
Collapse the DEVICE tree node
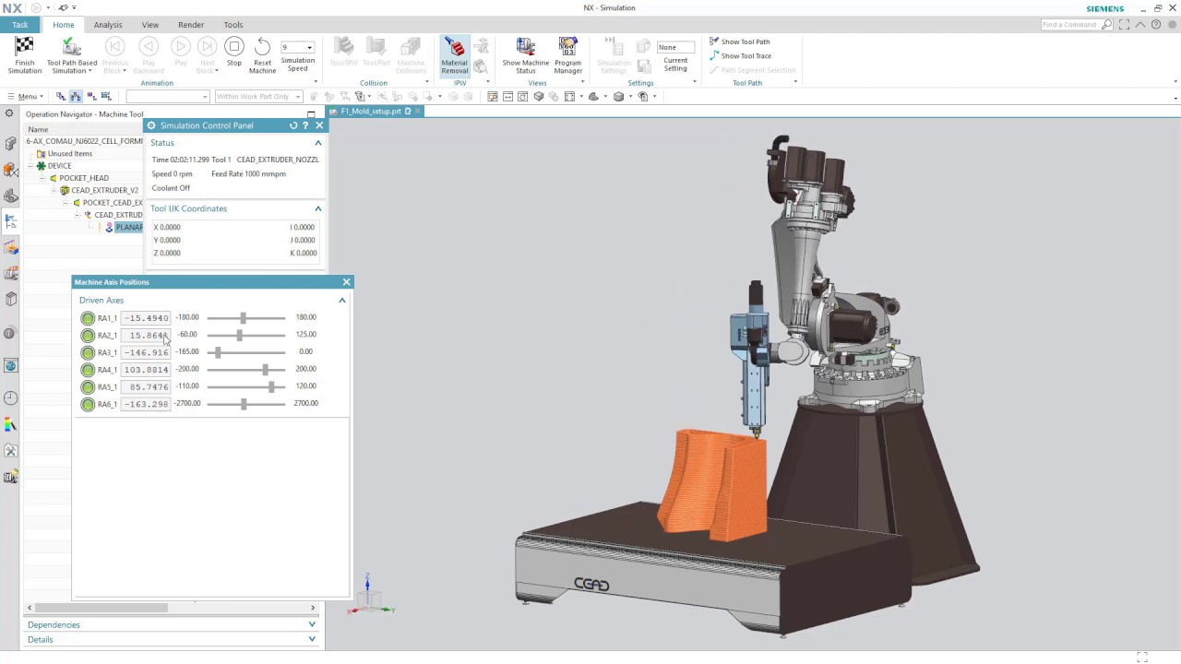click(30, 166)
